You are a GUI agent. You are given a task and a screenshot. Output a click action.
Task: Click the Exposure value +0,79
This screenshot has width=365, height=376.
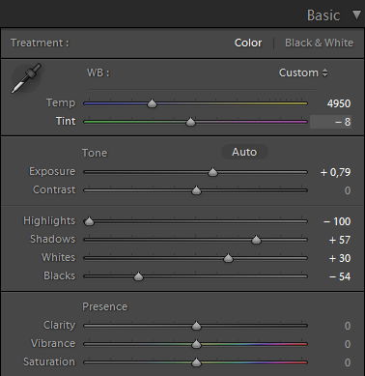click(x=335, y=172)
